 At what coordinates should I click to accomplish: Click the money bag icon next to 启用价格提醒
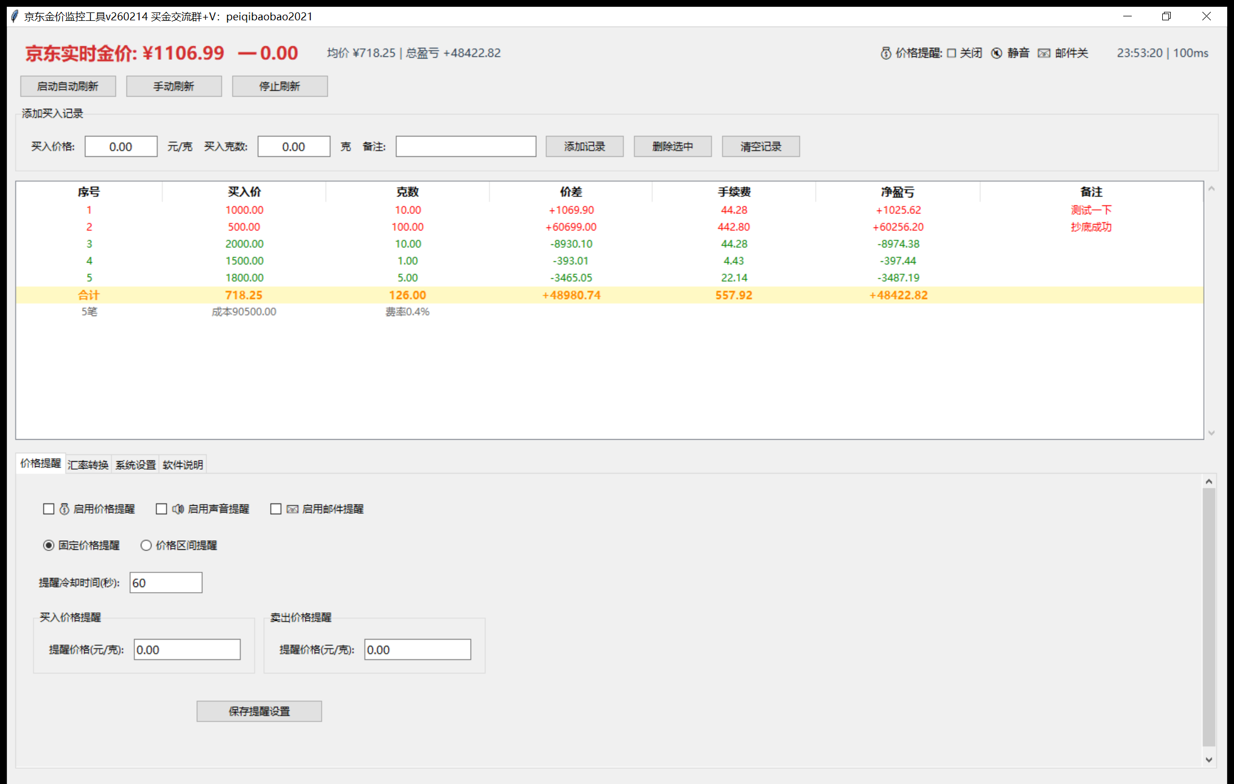pos(64,509)
